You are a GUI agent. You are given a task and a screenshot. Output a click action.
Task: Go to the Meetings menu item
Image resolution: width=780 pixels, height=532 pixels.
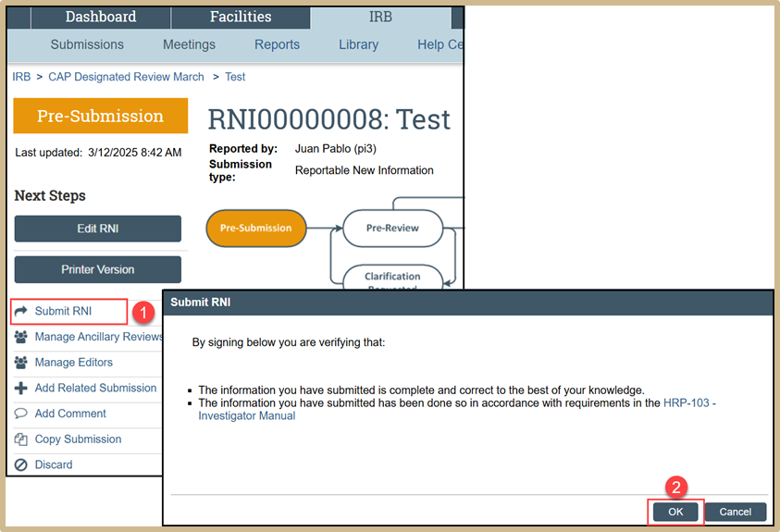[189, 44]
